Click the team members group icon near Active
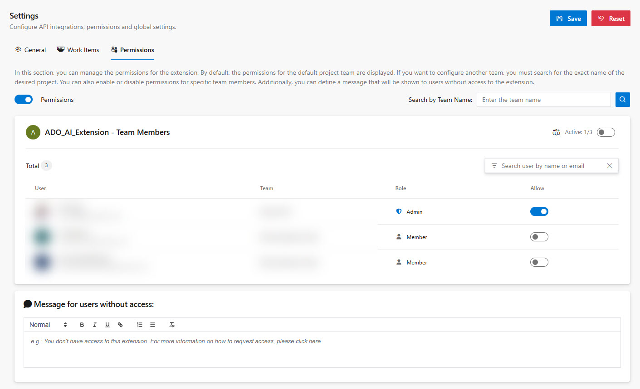This screenshot has width=640, height=389. [556, 132]
